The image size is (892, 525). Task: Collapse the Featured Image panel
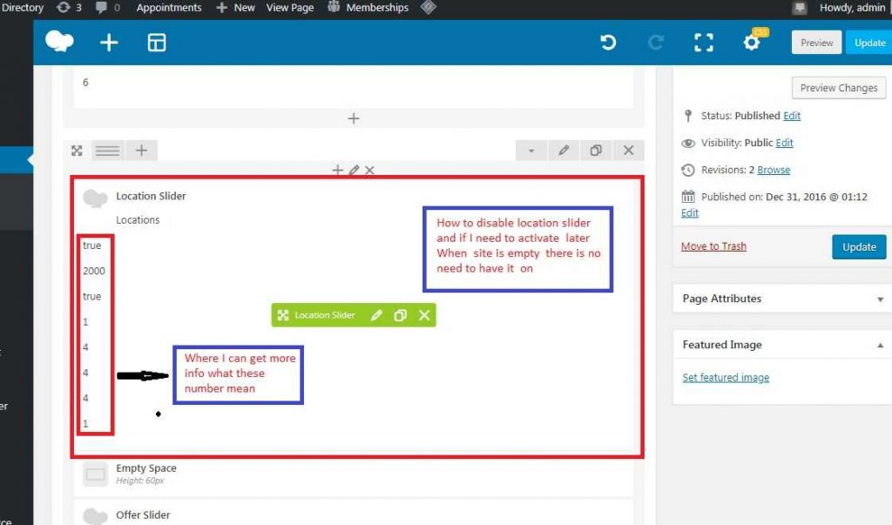click(880, 344)
